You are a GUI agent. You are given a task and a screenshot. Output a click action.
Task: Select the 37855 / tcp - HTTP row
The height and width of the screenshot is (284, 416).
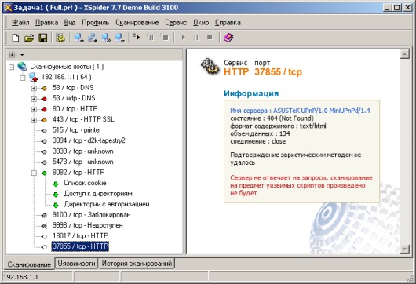coord(80,246)
